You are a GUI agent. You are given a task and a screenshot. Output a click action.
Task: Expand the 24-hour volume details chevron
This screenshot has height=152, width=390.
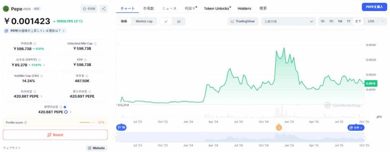pos(44,65)
